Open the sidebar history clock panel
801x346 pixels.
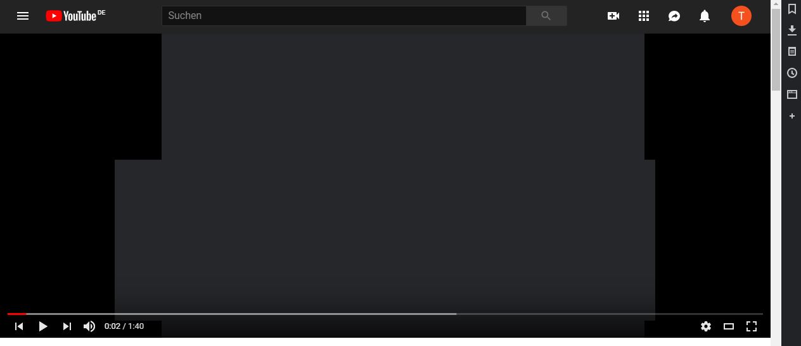coord(792,73)
